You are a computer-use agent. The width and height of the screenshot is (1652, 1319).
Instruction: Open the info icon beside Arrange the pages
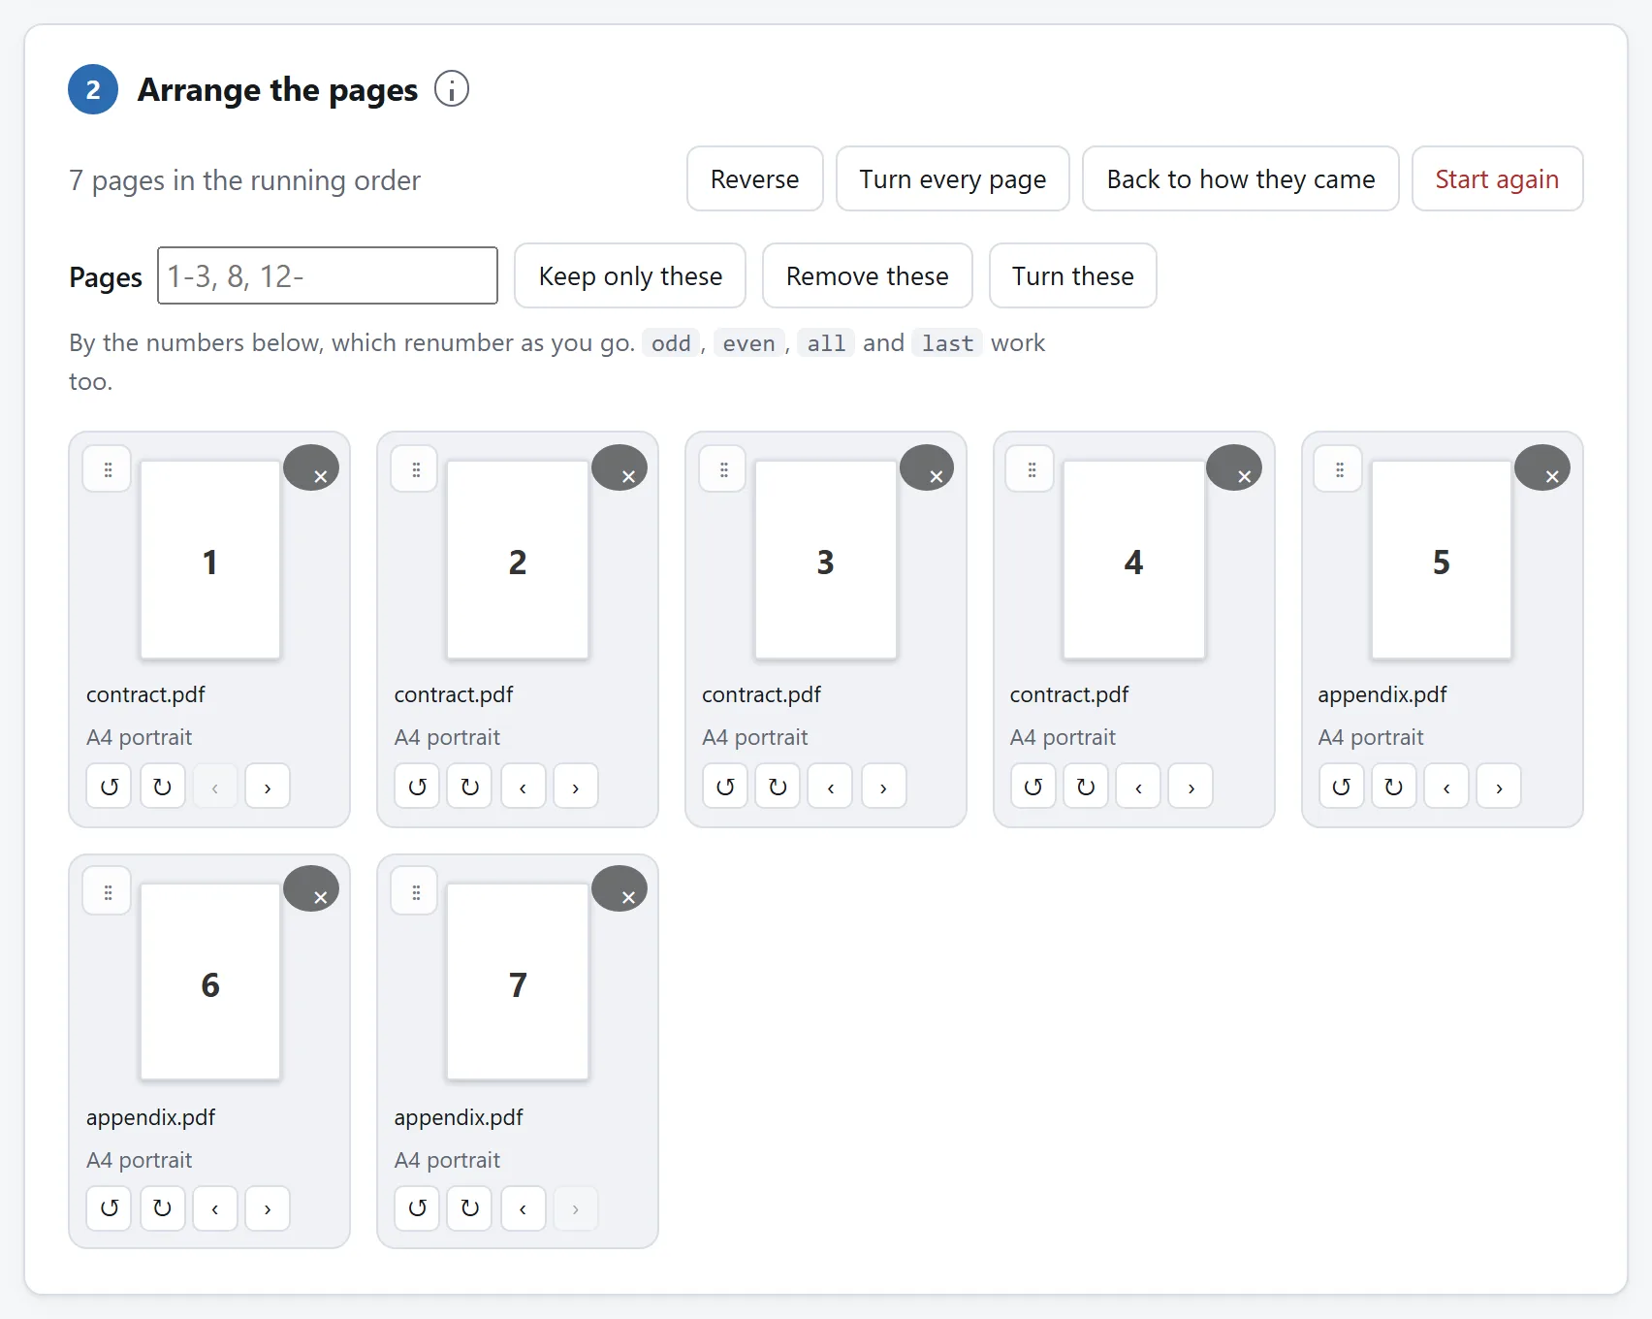[x=452, y=89]
